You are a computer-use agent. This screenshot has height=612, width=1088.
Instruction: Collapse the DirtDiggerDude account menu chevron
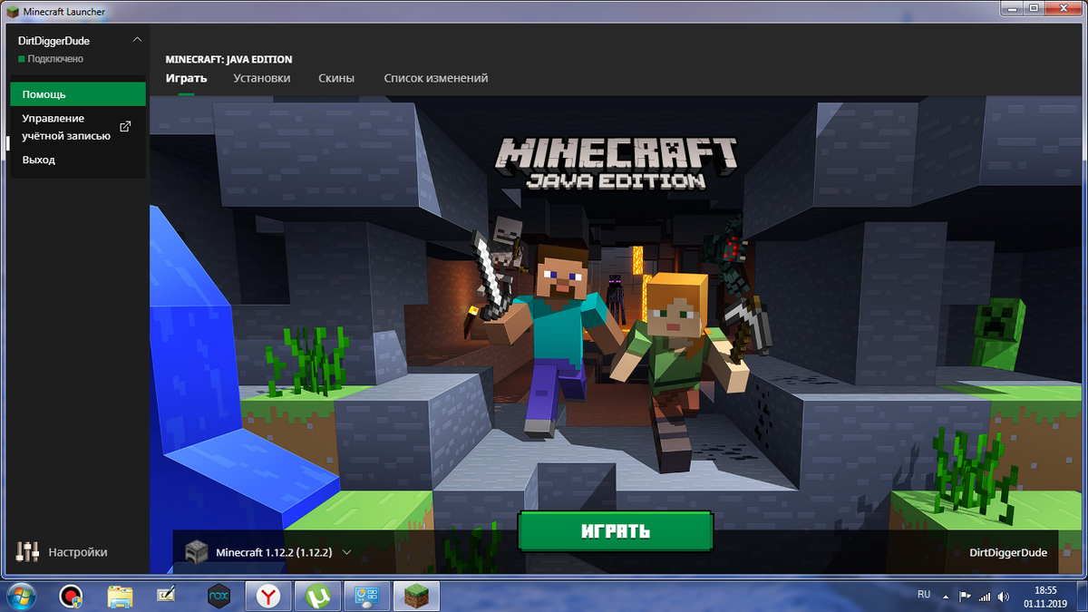tap(137, 40)
